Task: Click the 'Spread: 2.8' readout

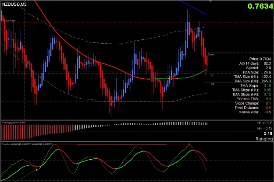Action: 259,68
